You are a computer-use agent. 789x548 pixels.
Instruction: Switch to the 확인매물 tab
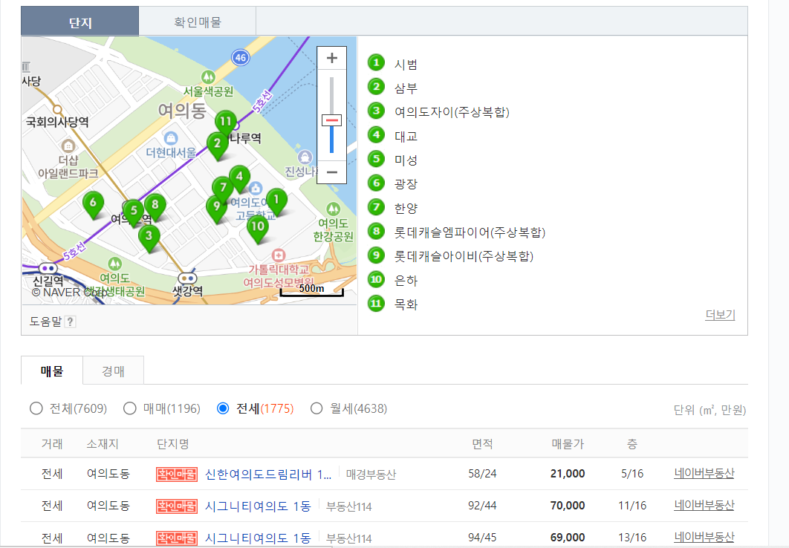click(198, 22)
